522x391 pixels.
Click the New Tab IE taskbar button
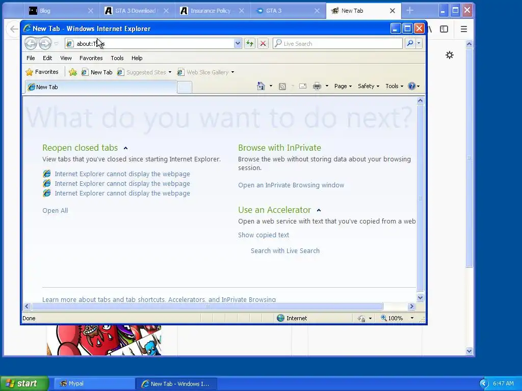(176, 383)
